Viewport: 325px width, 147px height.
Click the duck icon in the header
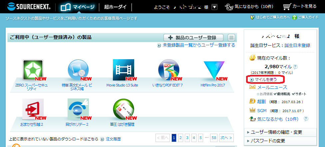tap(229, 7)
